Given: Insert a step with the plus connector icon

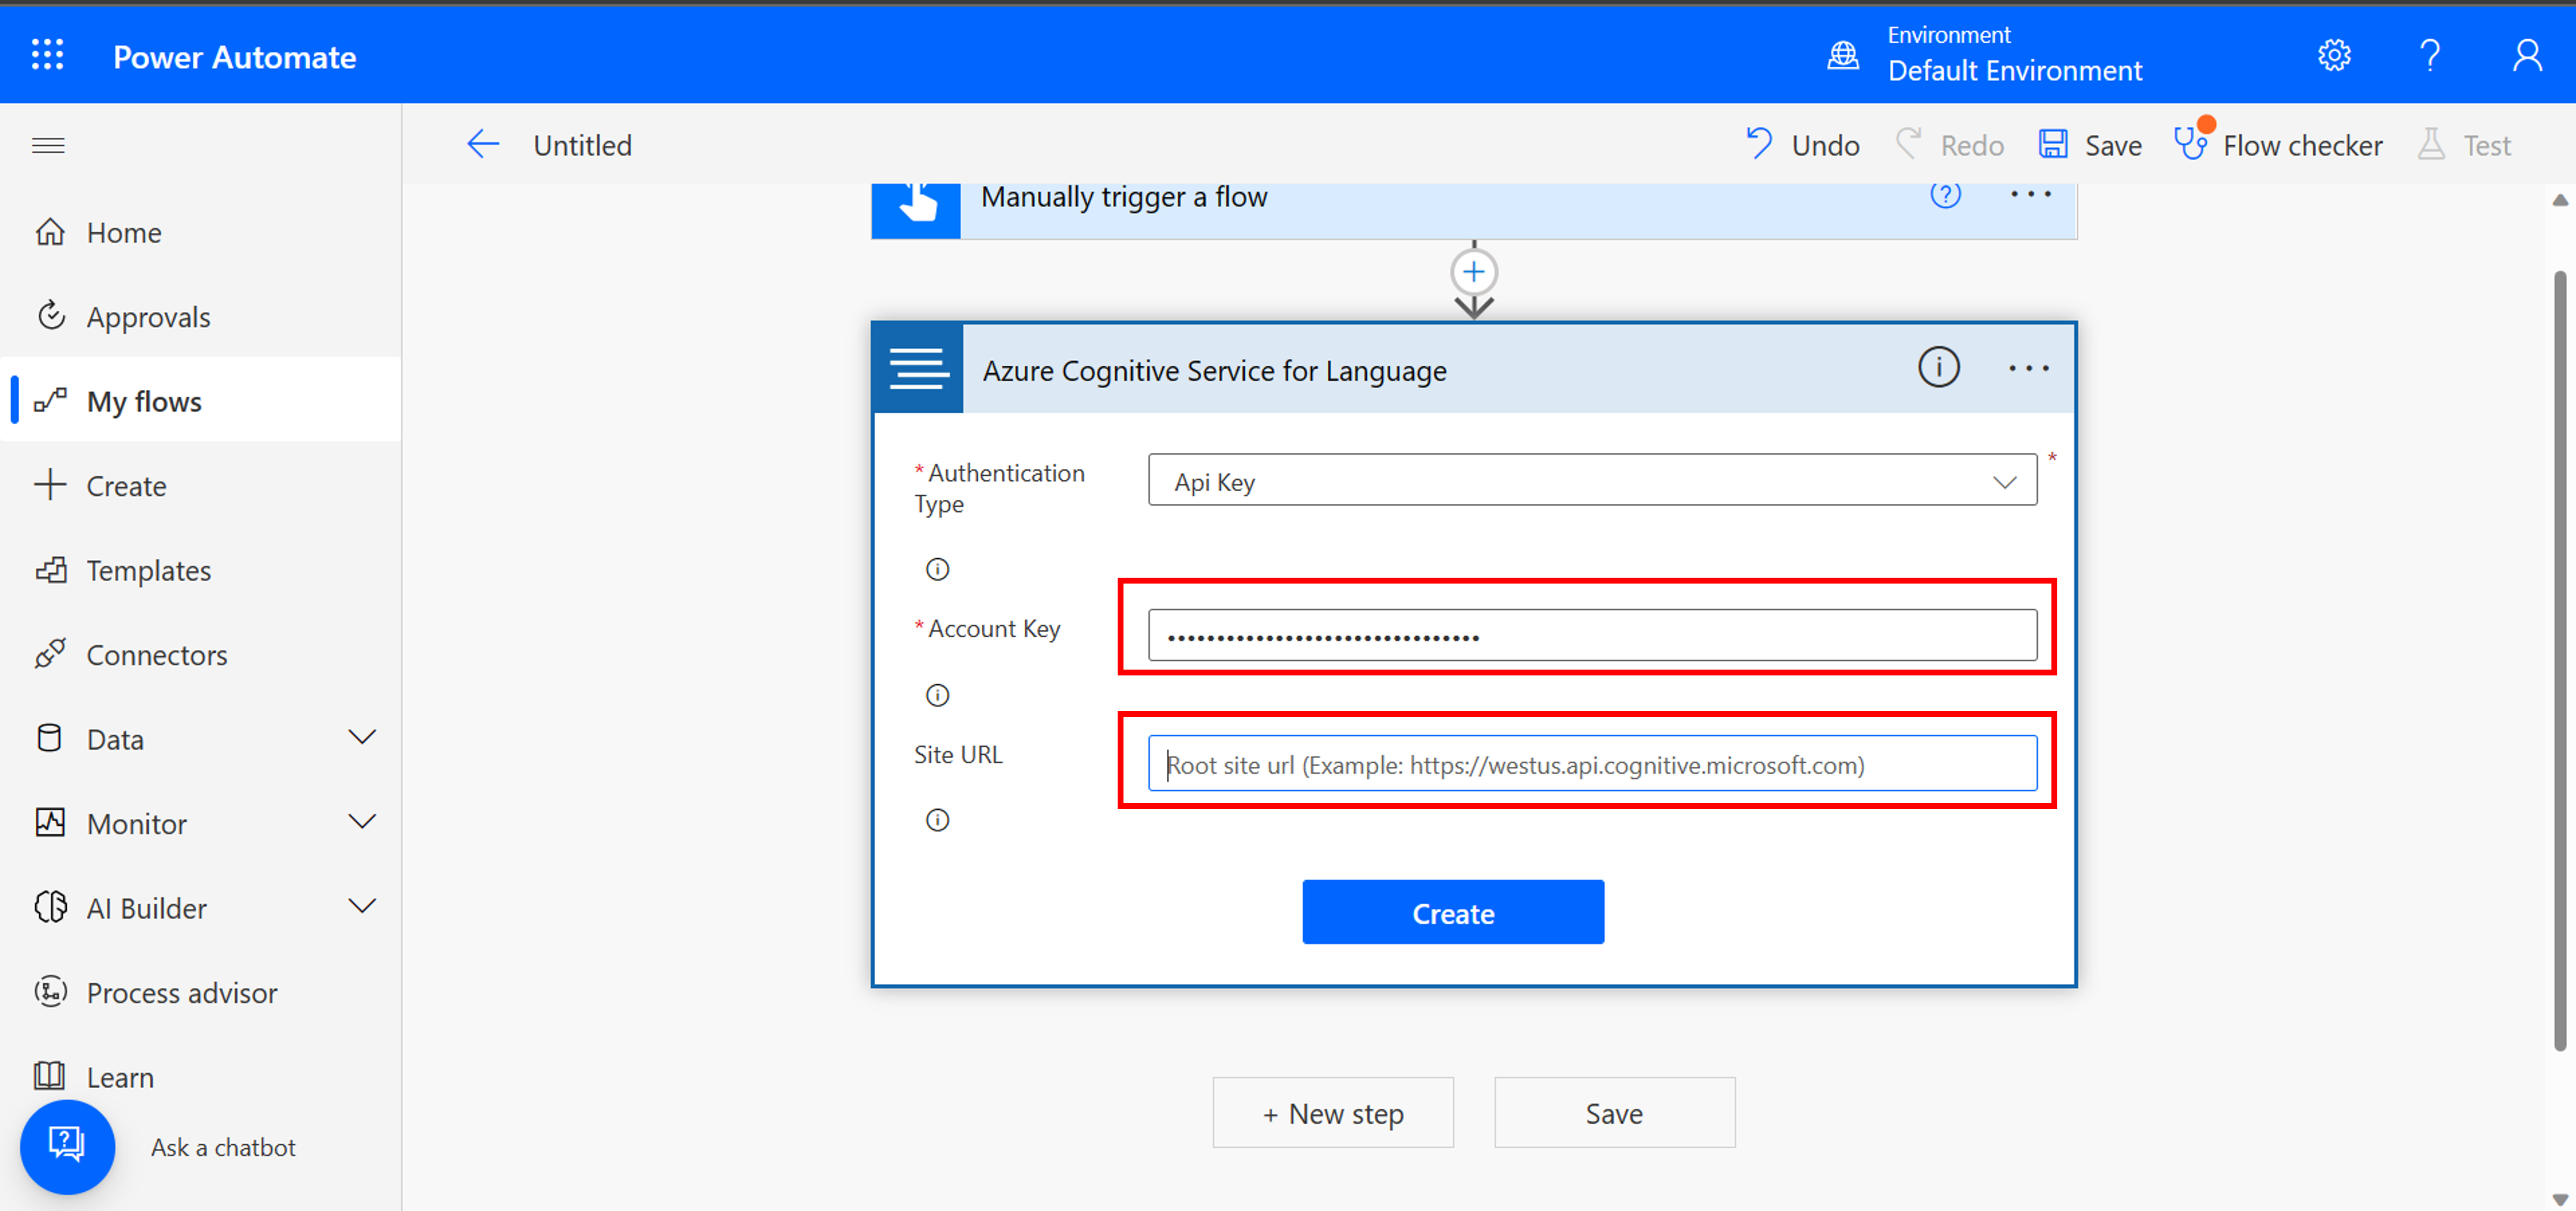Looking at the screenshot, I should [x=1473, y=272].
